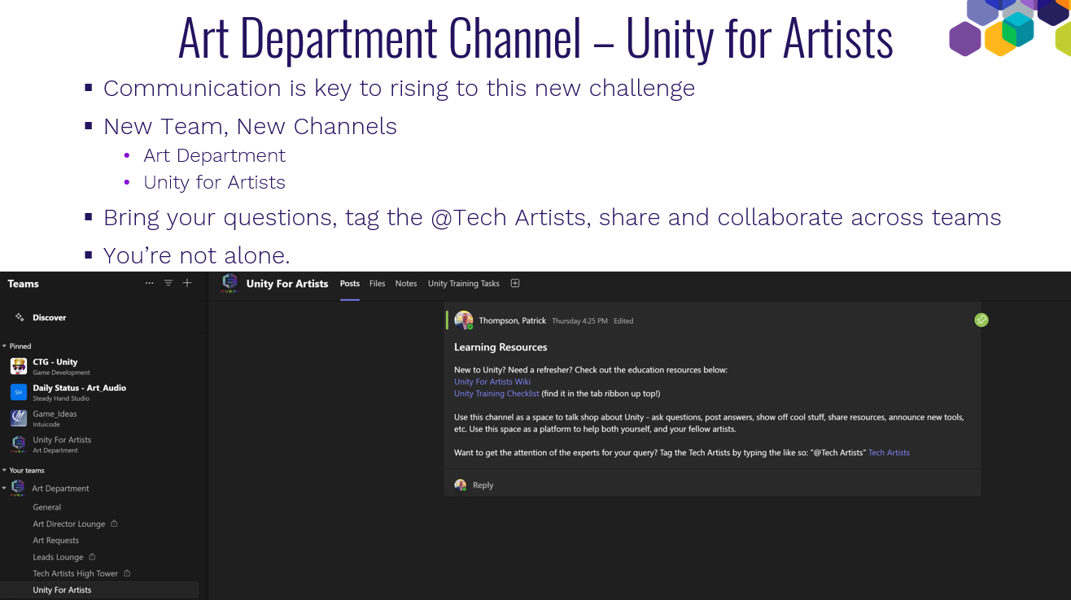Add a new tab with the plus-box icon
Image resolution: width=1071 pixels, height=600 pixels.
click(x=515, y=283)
